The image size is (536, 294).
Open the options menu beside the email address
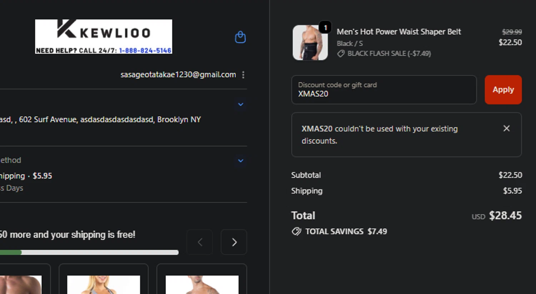pos(243,75)
